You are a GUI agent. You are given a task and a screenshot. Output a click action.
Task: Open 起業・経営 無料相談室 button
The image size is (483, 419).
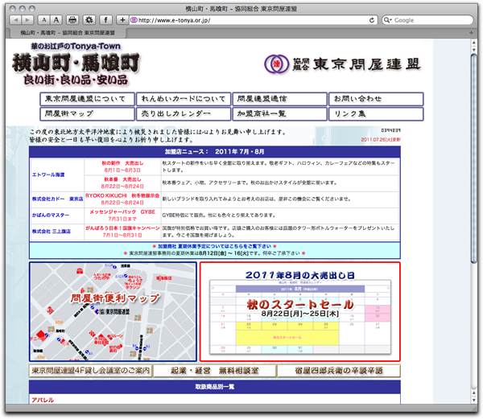pyautogui.click(x=215, y=371)
